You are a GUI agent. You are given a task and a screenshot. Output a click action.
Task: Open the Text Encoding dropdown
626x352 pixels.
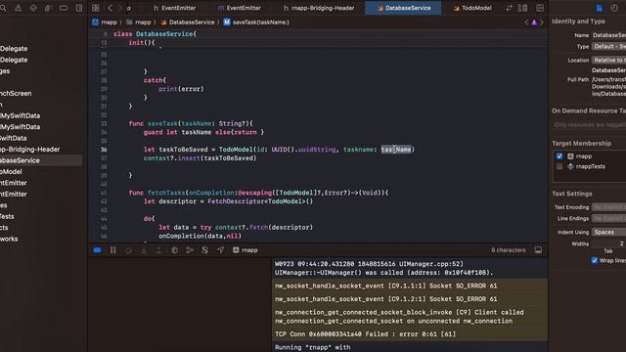608,207
